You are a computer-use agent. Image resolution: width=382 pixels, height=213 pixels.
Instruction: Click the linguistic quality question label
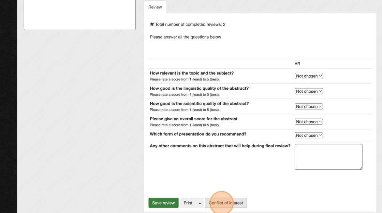coord(199,88)
